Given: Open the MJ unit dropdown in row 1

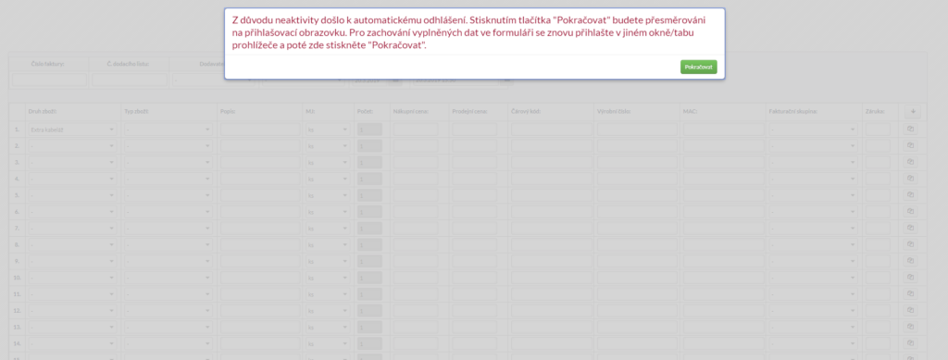Looking at the screenshot, I should coord(328,130).
